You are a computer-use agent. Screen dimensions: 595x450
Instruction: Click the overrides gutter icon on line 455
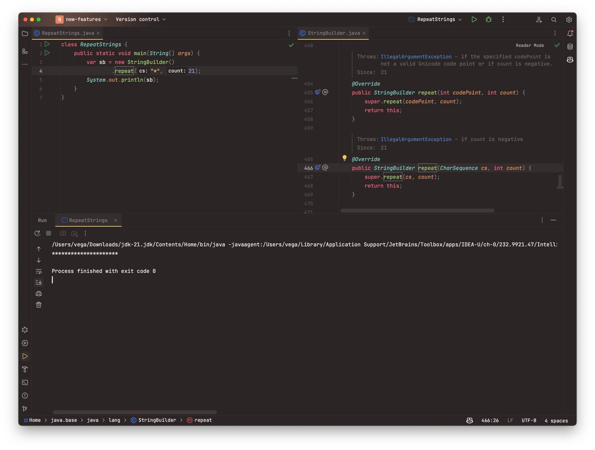318,92
